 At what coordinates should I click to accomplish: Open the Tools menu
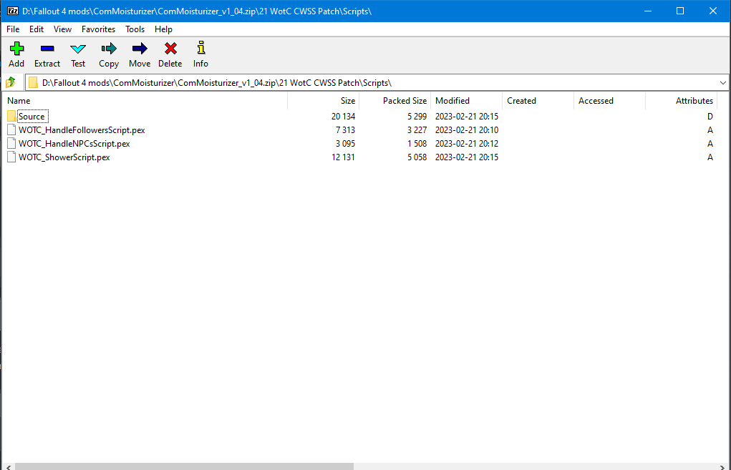pos(135,29)
